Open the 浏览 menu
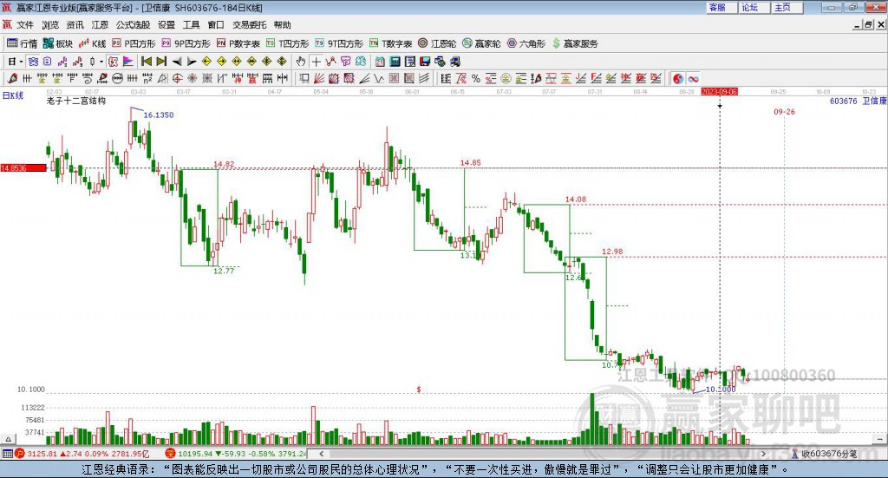 point(49,25)
